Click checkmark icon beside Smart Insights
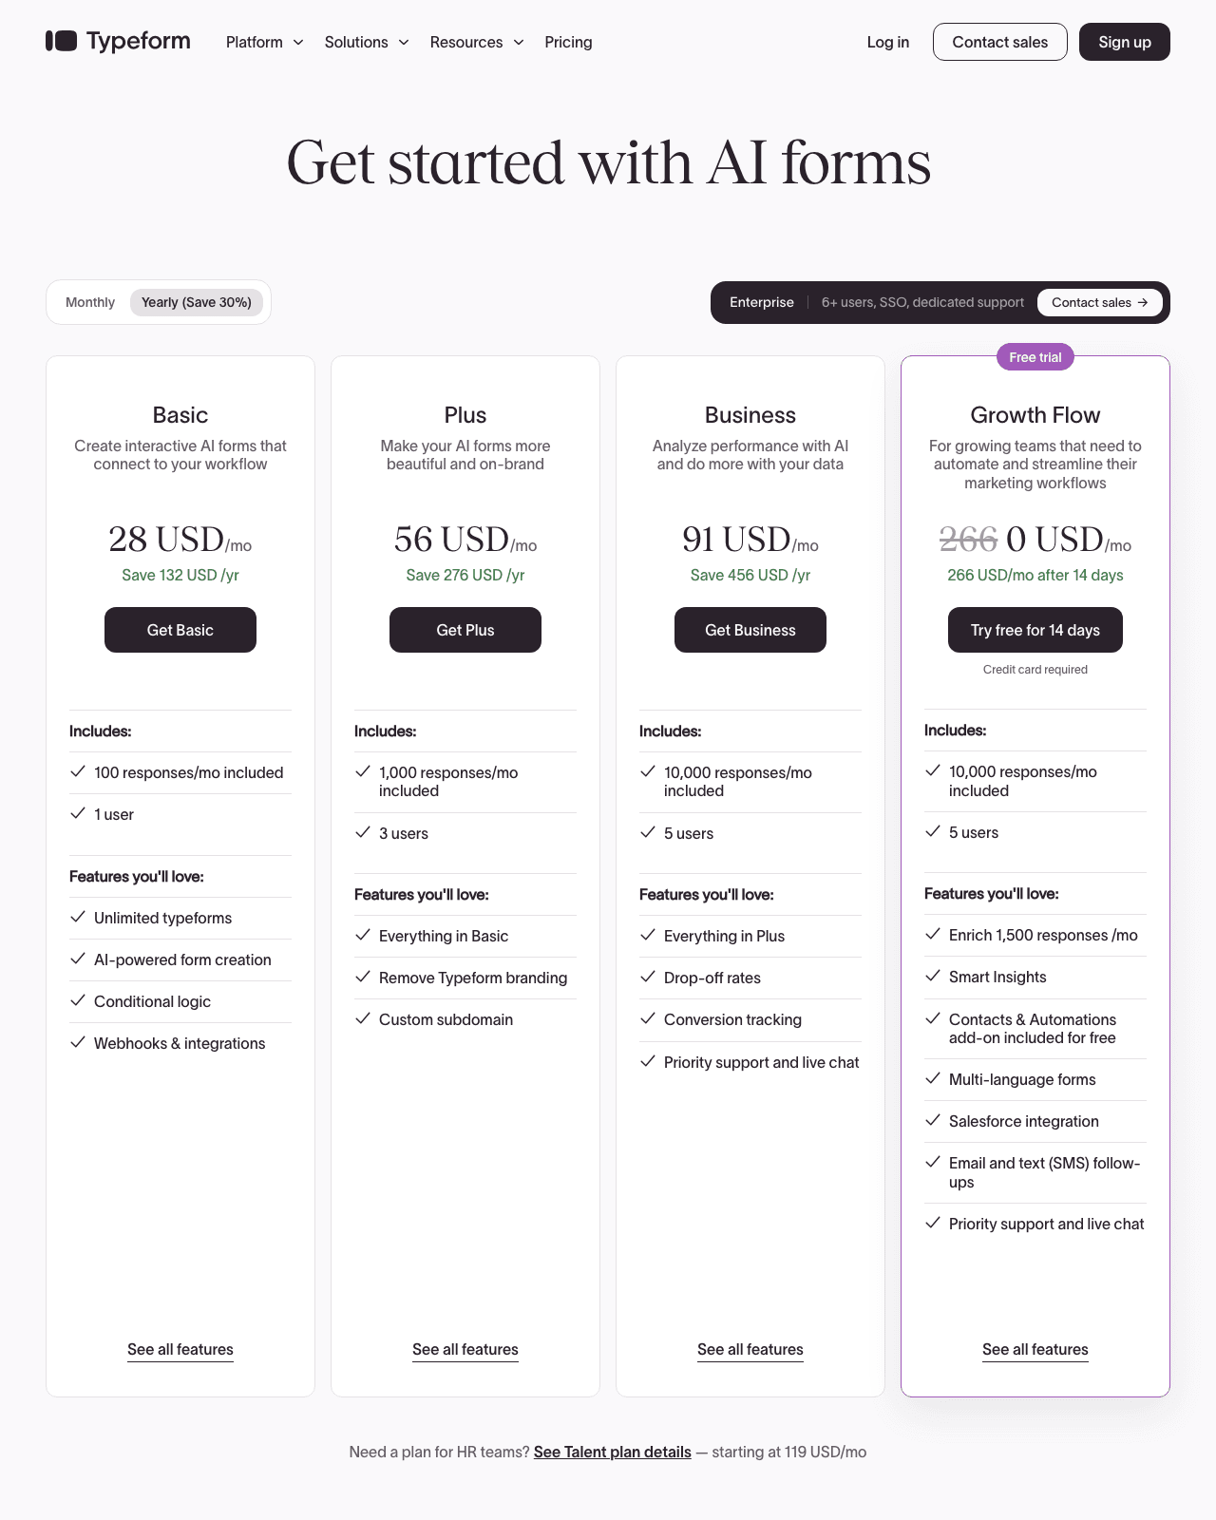The width and height of the screenshot is (1216, 1520). (x=933, y=976)
